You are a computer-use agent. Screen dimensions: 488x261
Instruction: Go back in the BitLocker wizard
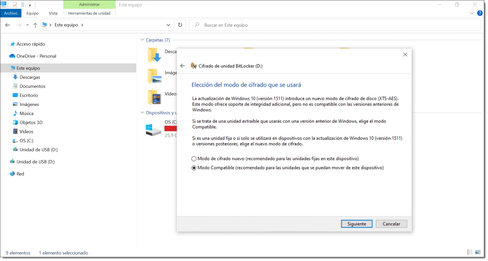point(183,66)
